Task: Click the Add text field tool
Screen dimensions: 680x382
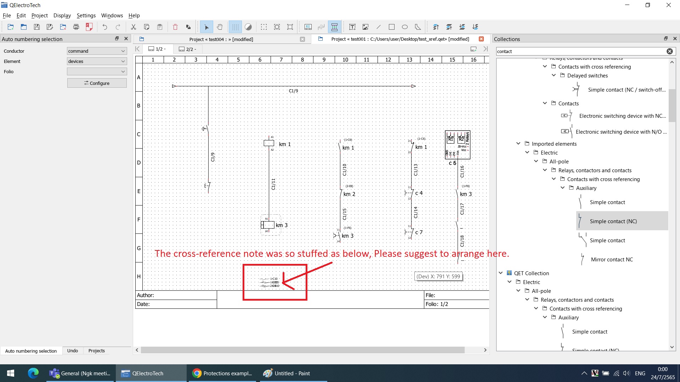Action: (x=352, y=27)
